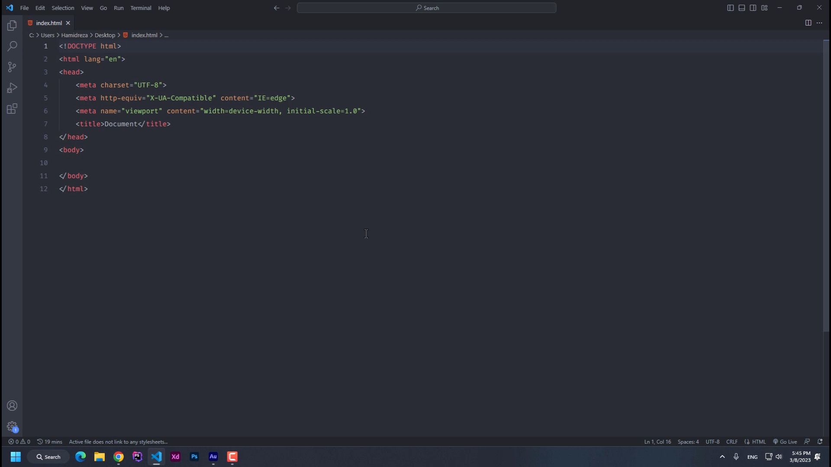Toggle the Primary Side Bar layout icon

click(731, 8)
